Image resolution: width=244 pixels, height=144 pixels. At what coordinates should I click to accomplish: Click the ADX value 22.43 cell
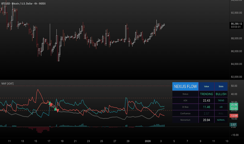(x=207, y=101)
